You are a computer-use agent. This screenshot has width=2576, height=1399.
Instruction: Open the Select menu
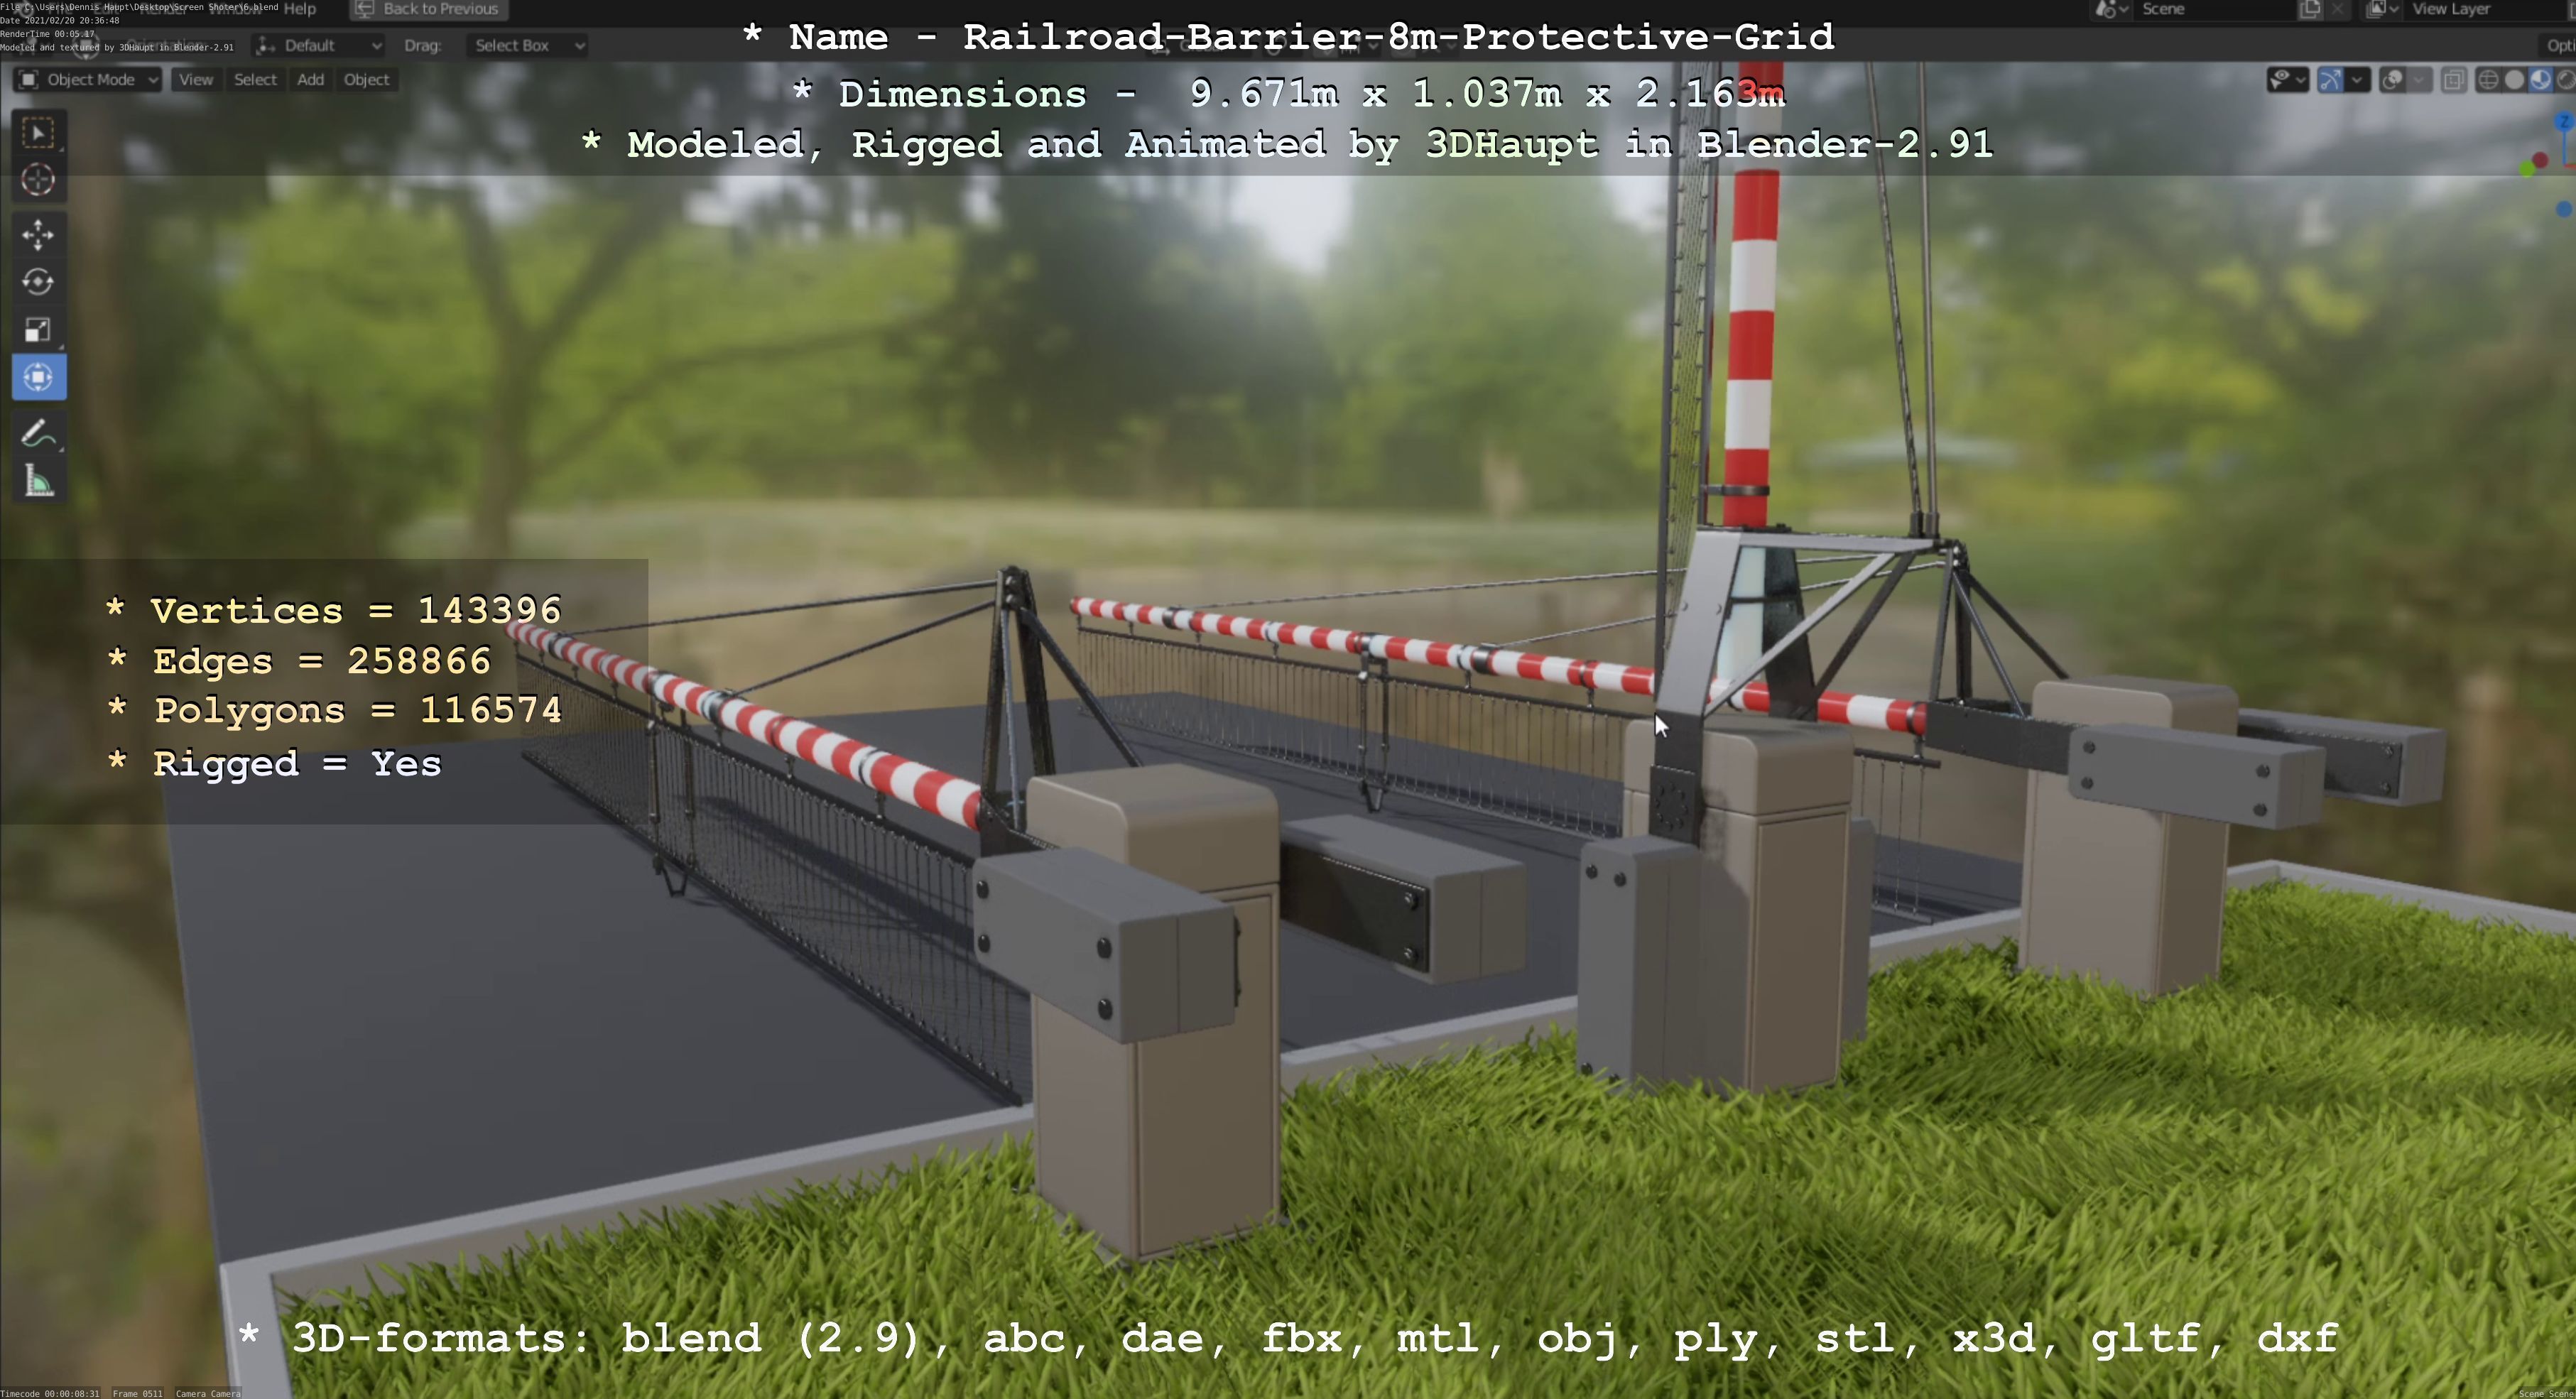(x=255, y=80)
